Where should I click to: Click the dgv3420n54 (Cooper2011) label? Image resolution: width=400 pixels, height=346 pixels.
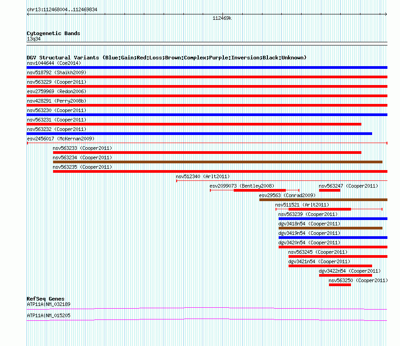click(x=309, y=243)
